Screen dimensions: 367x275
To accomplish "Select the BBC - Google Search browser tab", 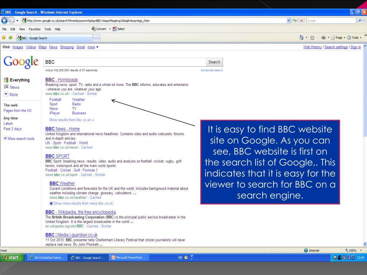I will (x=54, y=38).
